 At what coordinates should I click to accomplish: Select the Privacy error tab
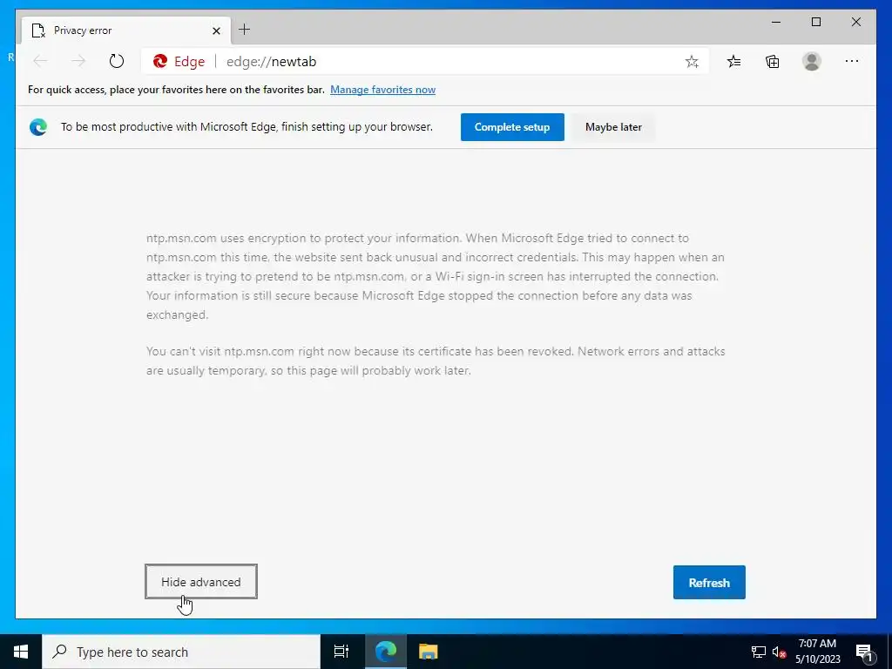(x=126, y=30)
